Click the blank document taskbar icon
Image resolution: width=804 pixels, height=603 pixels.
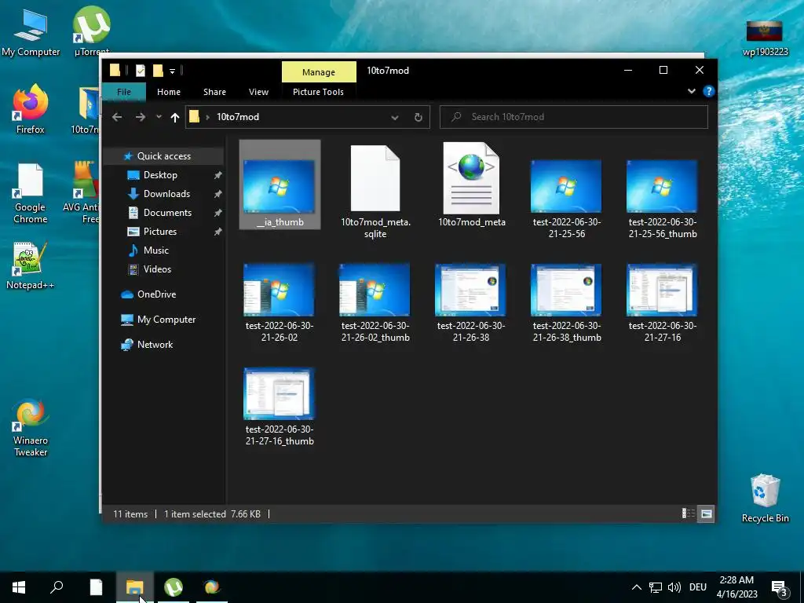pyautogui.click(x=96, y=587)
